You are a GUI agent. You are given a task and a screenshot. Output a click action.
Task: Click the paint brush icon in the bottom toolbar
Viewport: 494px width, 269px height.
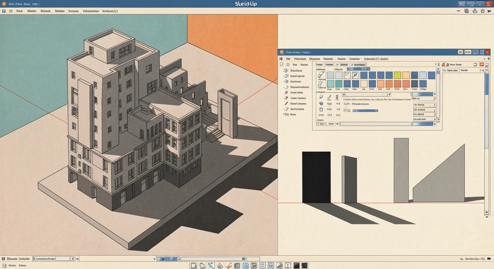pyautogui.click(x=228, y=266)
